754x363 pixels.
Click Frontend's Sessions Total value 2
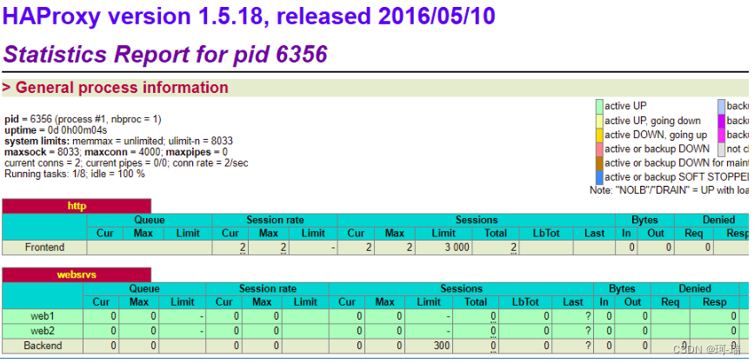514,247
